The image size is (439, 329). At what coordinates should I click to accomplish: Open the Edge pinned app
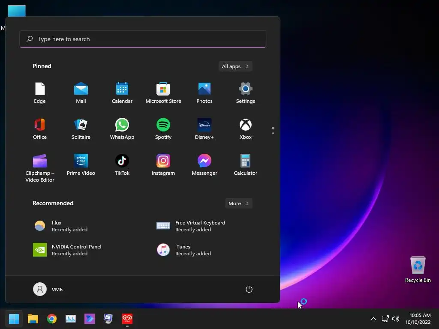pyautogui.click(x=40, y=93)
